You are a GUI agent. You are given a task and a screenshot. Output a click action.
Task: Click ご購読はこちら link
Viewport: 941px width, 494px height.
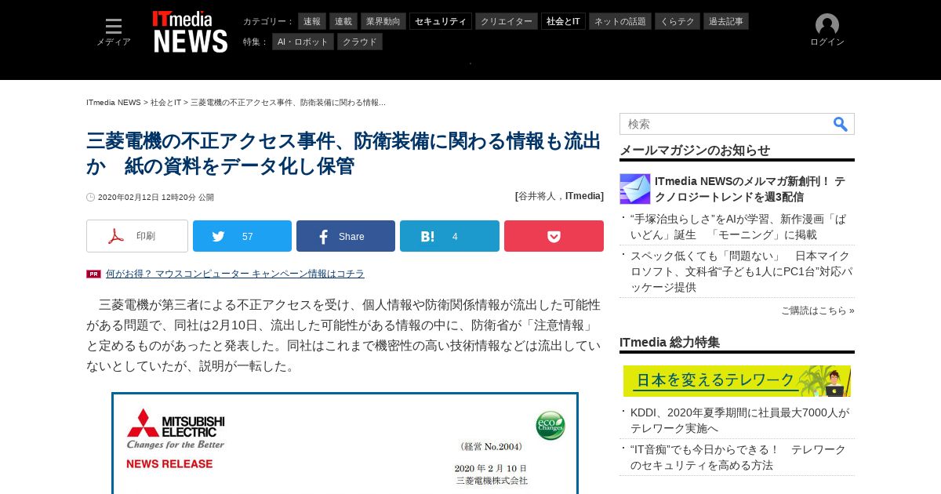pyautogui.click(x=818, y=311)
